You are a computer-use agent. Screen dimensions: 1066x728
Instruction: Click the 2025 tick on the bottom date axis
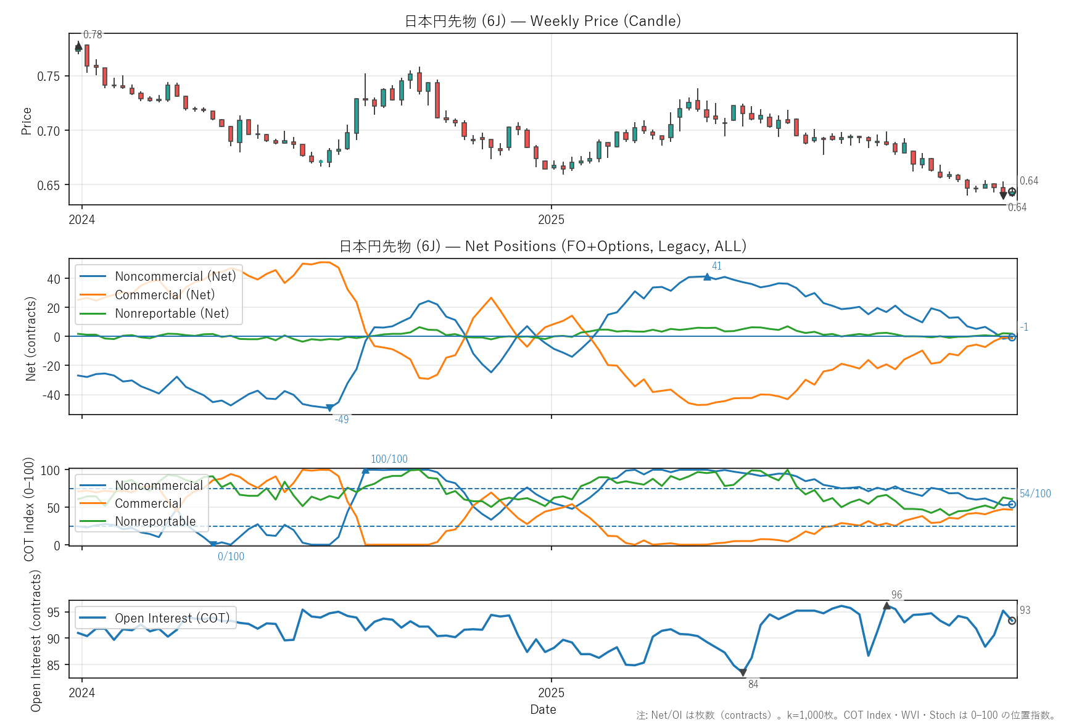pos(551,693)
